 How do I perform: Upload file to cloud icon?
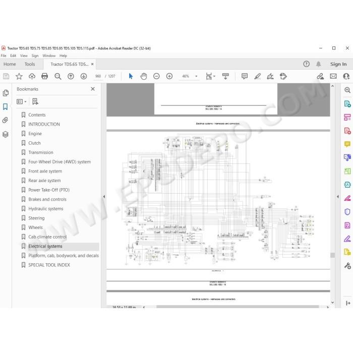[32, 76]
